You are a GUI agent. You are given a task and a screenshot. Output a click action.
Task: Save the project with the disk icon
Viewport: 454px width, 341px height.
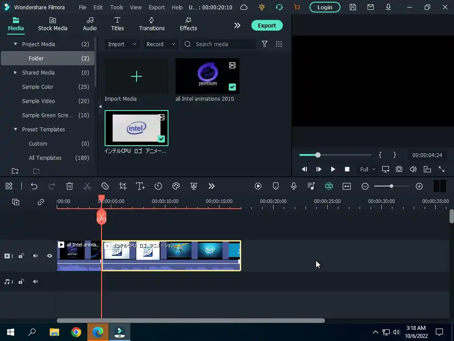[x=352, y=7]
